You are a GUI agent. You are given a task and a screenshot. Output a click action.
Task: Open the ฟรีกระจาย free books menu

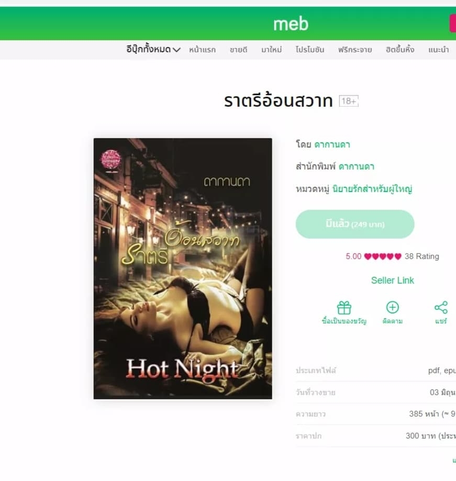tap(355, 50)
